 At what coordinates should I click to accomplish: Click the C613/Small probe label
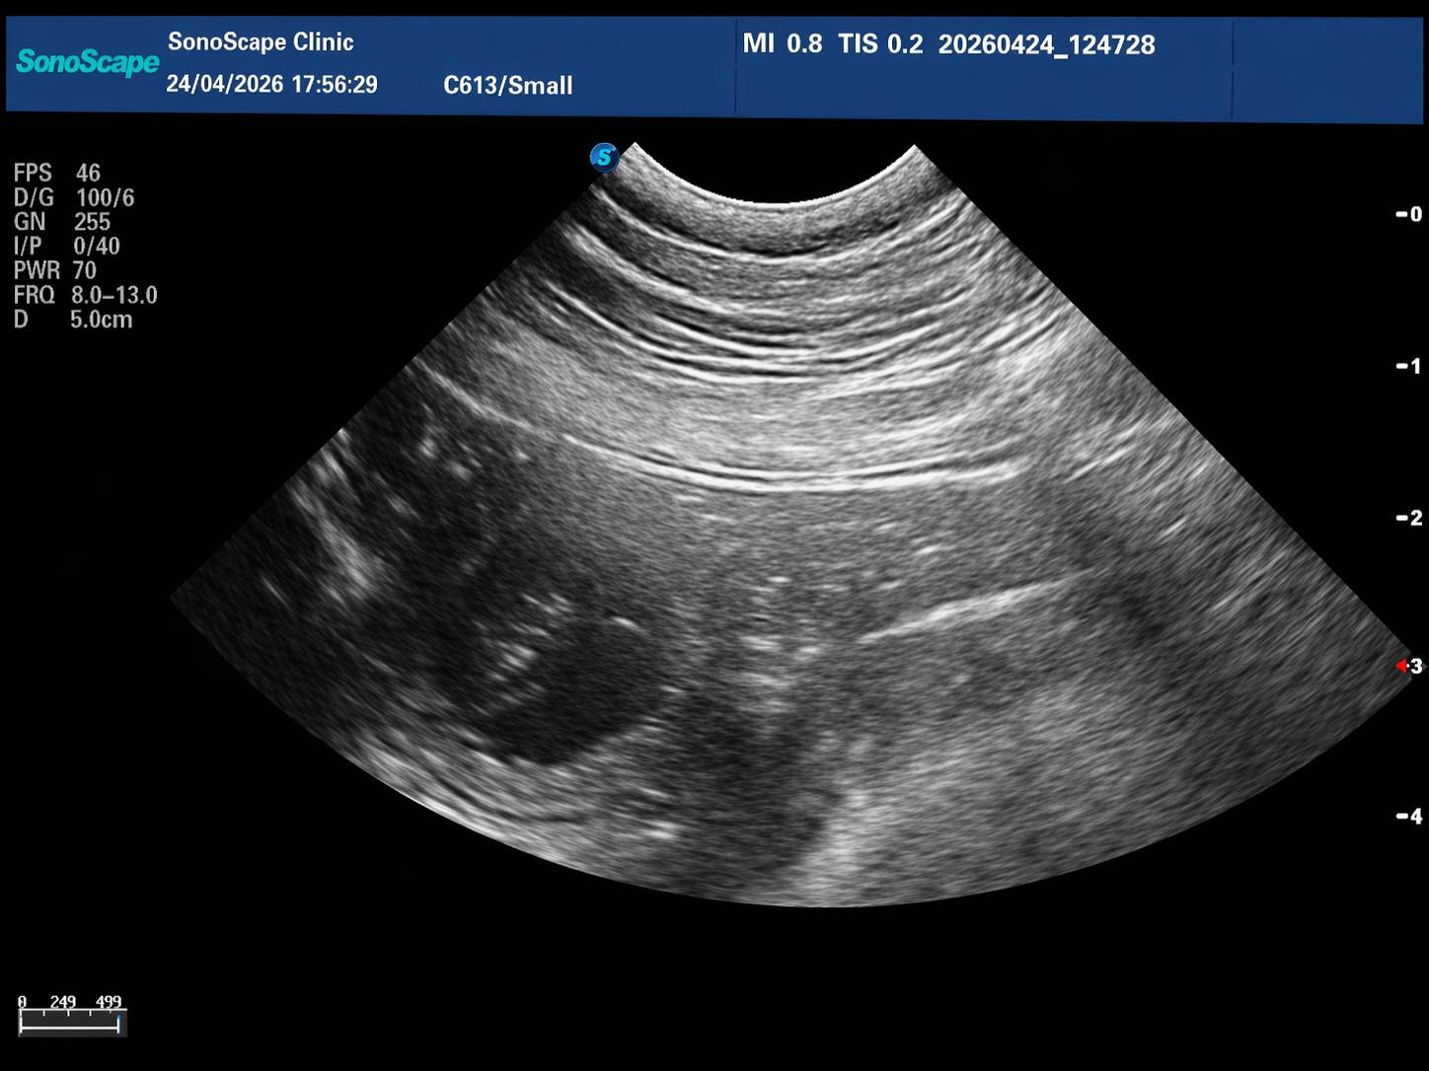(x=508, y=86)
